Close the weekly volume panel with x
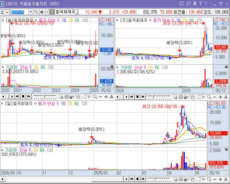 226,67
